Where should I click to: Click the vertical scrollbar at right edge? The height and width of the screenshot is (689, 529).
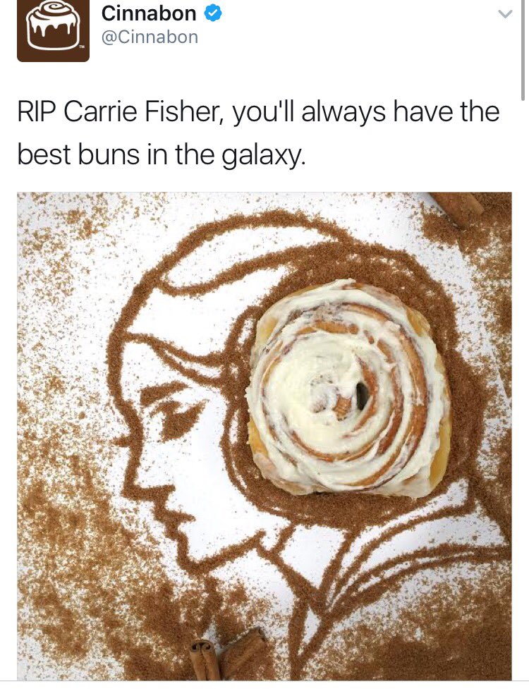tap(523, 51)
